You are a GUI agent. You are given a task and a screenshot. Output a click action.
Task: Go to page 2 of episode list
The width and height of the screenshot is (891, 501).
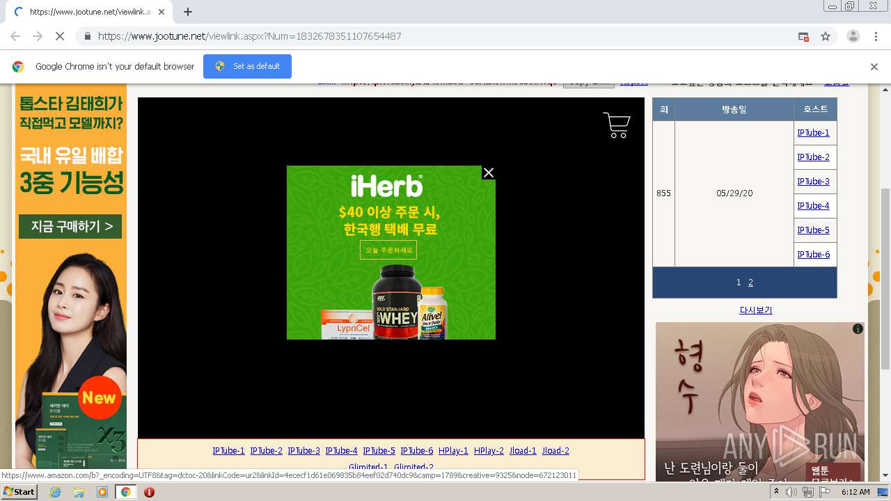pos(750,283)
